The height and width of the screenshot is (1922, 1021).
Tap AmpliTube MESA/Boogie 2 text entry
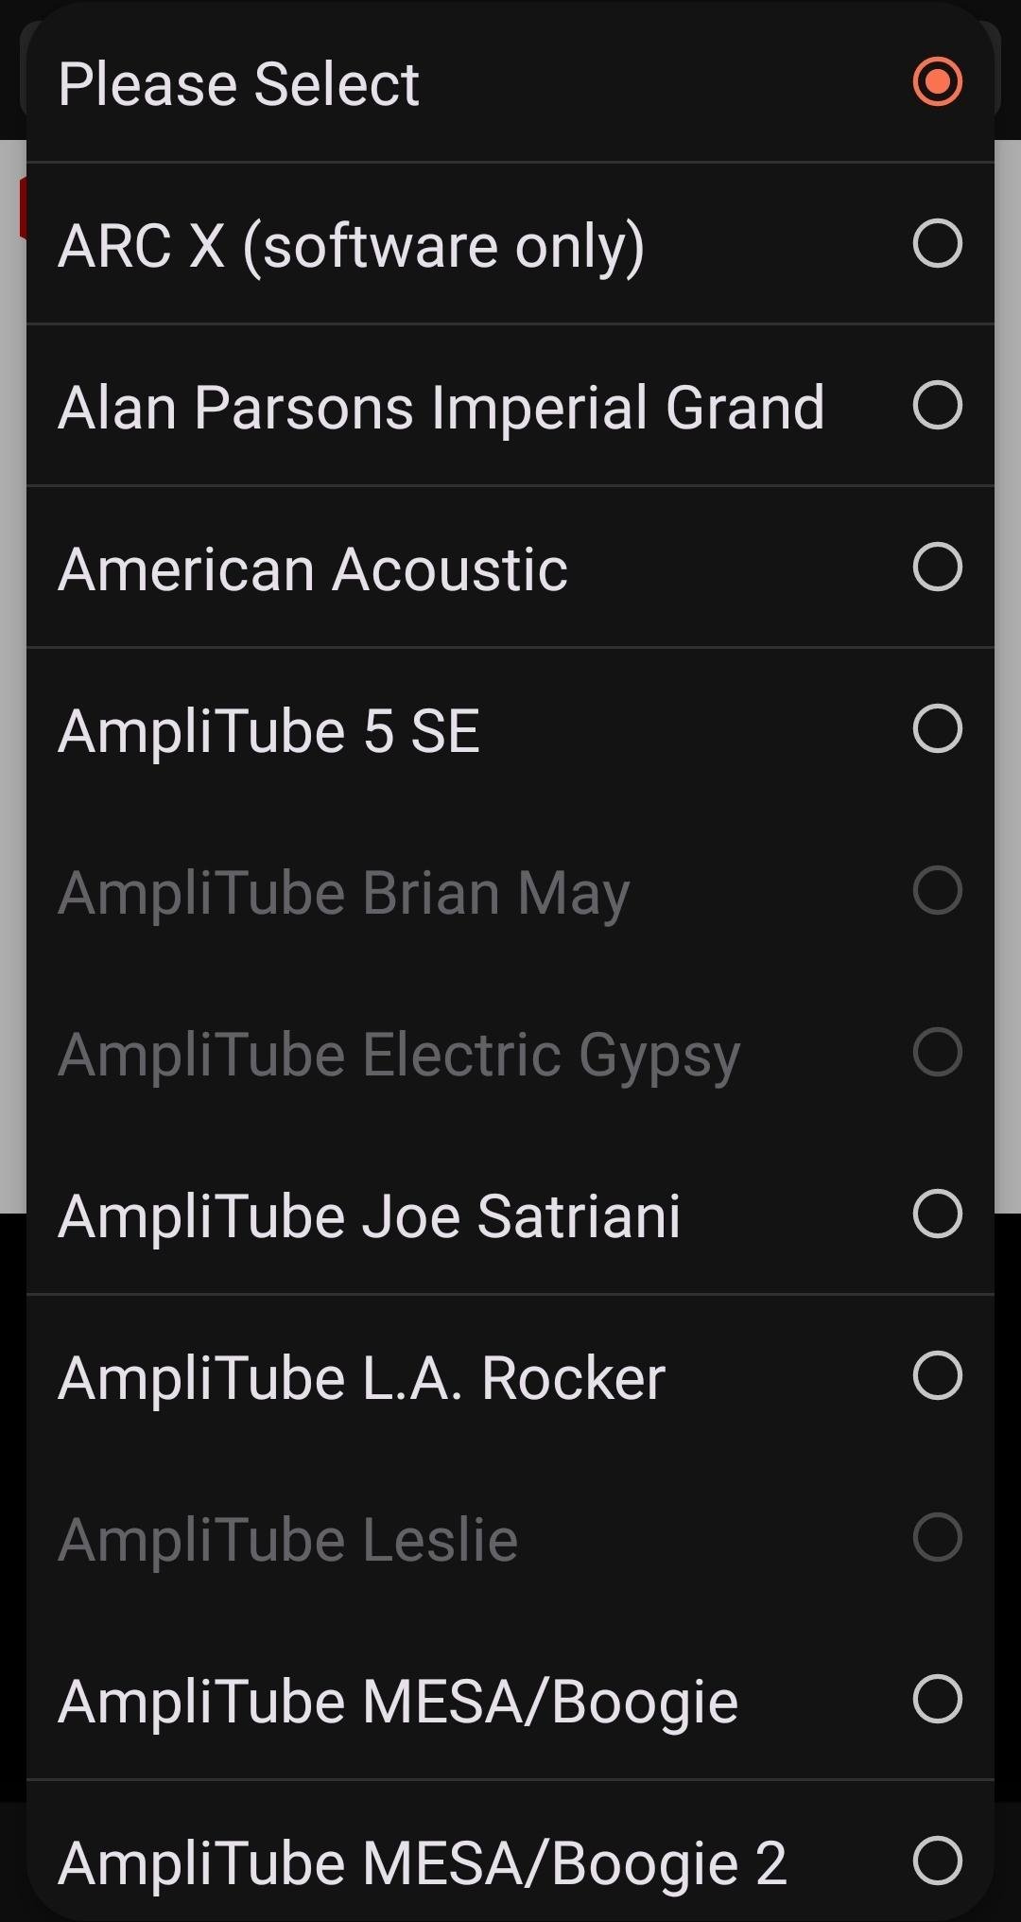422,1863
